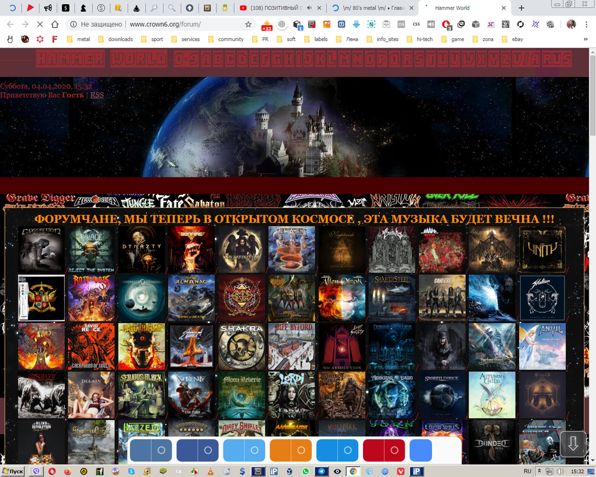
Task: Open the Serious Black album cover
Action: 142,395
